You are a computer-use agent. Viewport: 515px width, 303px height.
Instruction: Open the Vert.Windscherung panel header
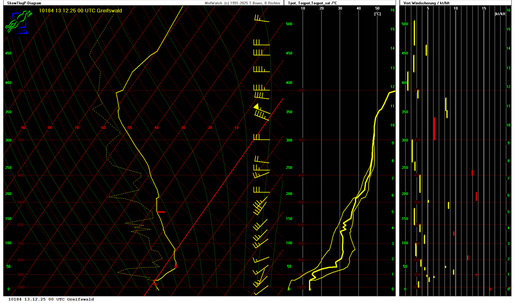click(425, 3)
